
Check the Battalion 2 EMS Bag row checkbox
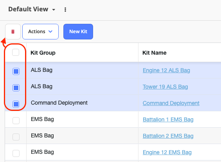coord(16,137)
